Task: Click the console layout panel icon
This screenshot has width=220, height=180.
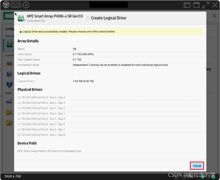Action: [187, 5]
